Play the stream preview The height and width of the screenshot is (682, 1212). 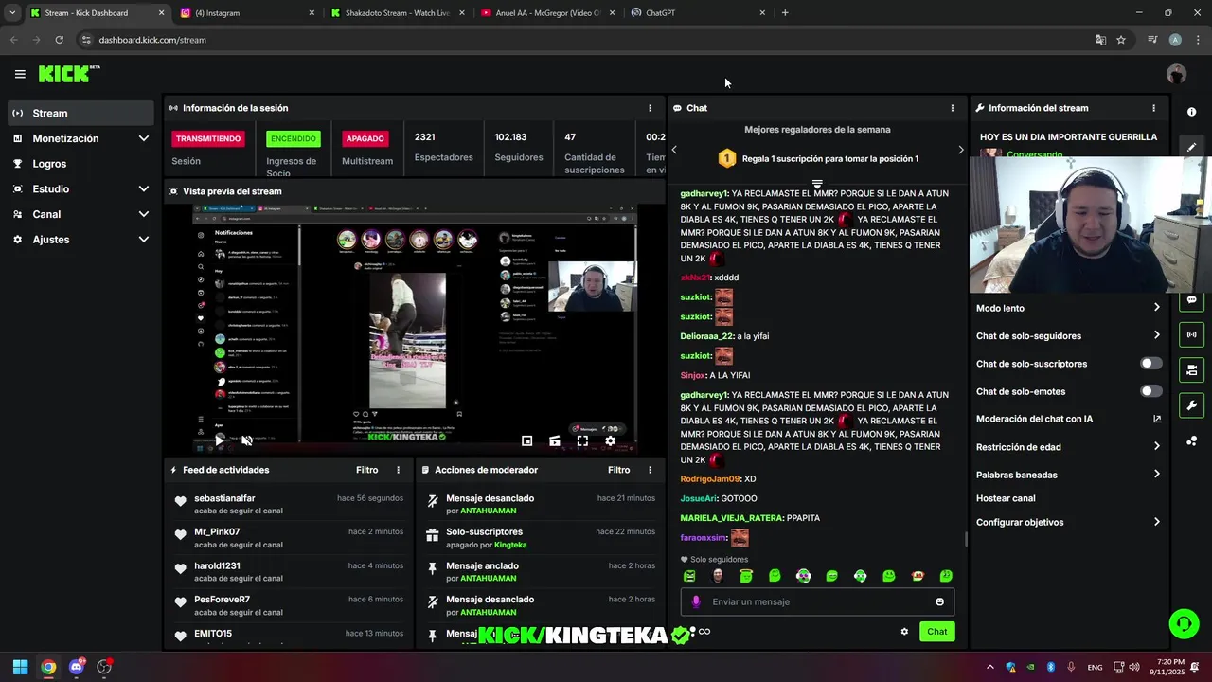(220, 440)
